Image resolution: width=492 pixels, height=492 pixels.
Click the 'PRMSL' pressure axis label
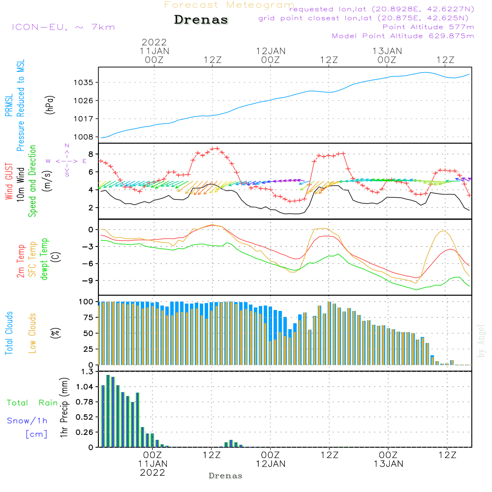9,105
